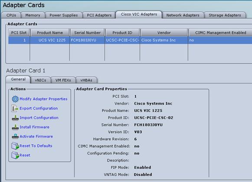Click the Install Firmware icon

(15, 127)
